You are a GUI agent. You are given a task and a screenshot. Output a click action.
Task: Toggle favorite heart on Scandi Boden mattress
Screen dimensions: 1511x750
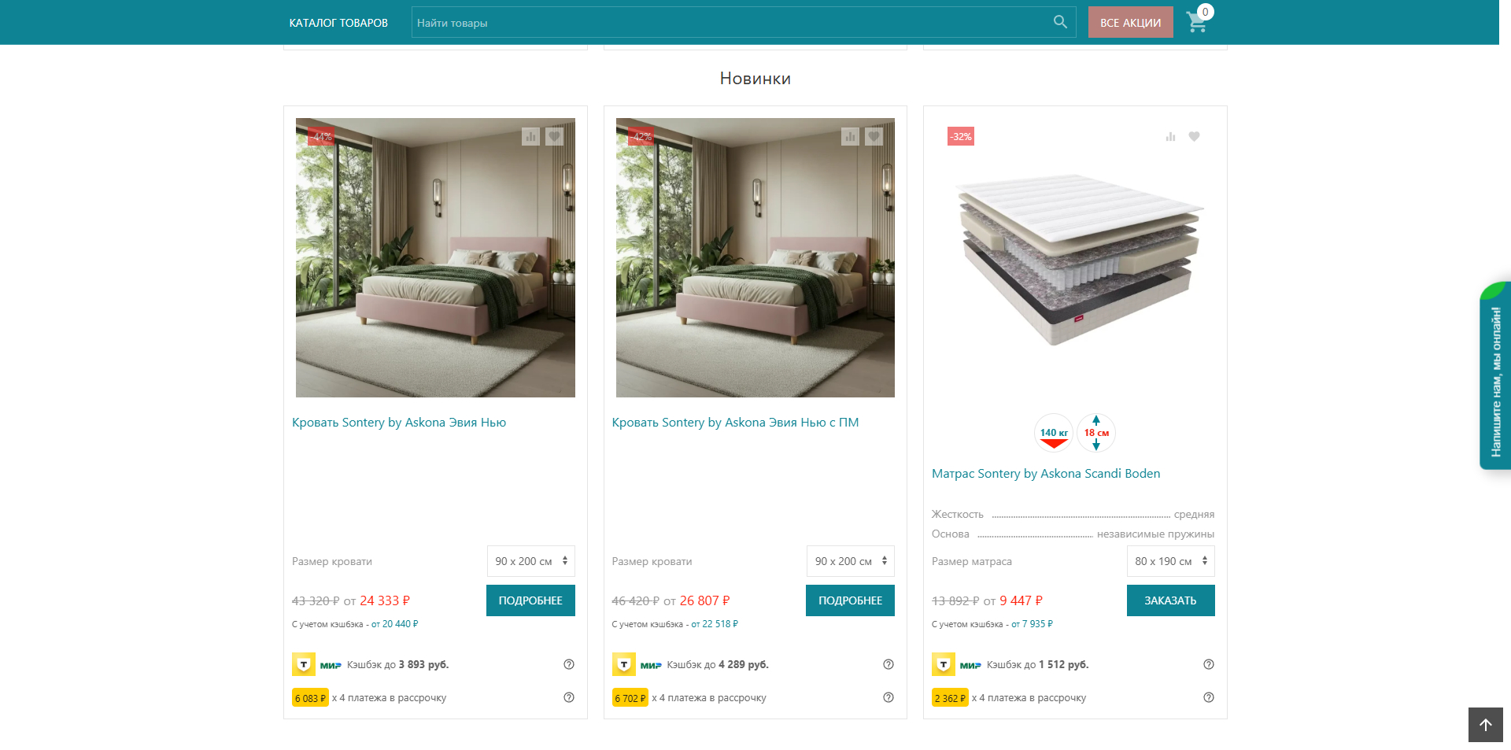(1194, 137)
